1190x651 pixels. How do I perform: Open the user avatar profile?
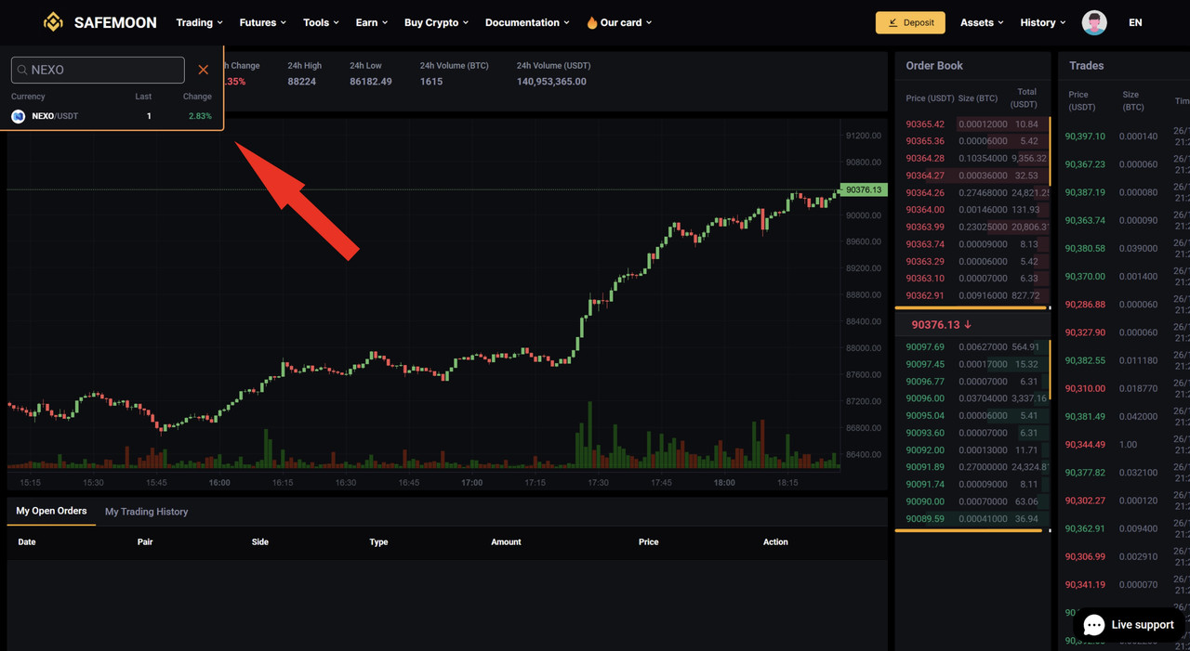pyautogui.click(x=1094, y=22)
